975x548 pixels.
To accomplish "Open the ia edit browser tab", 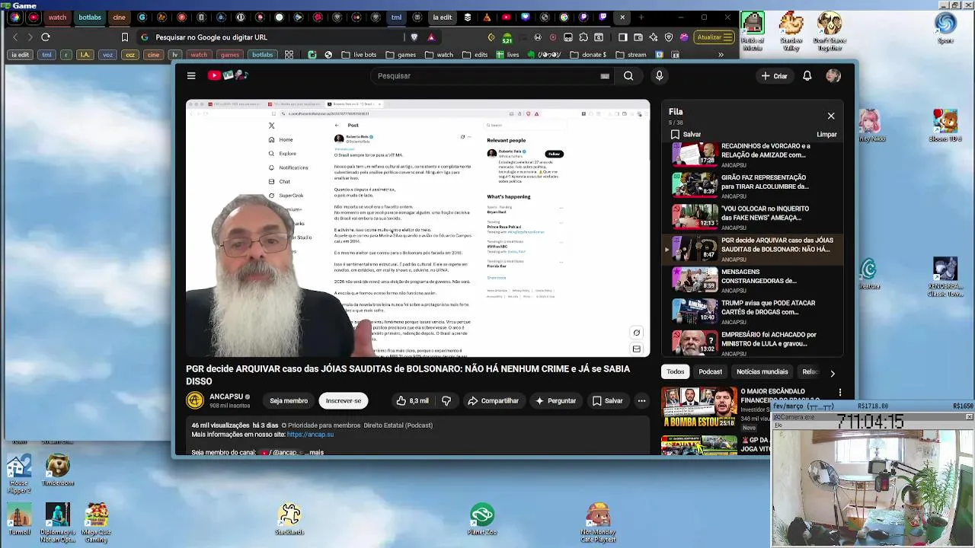I will 442,17.
